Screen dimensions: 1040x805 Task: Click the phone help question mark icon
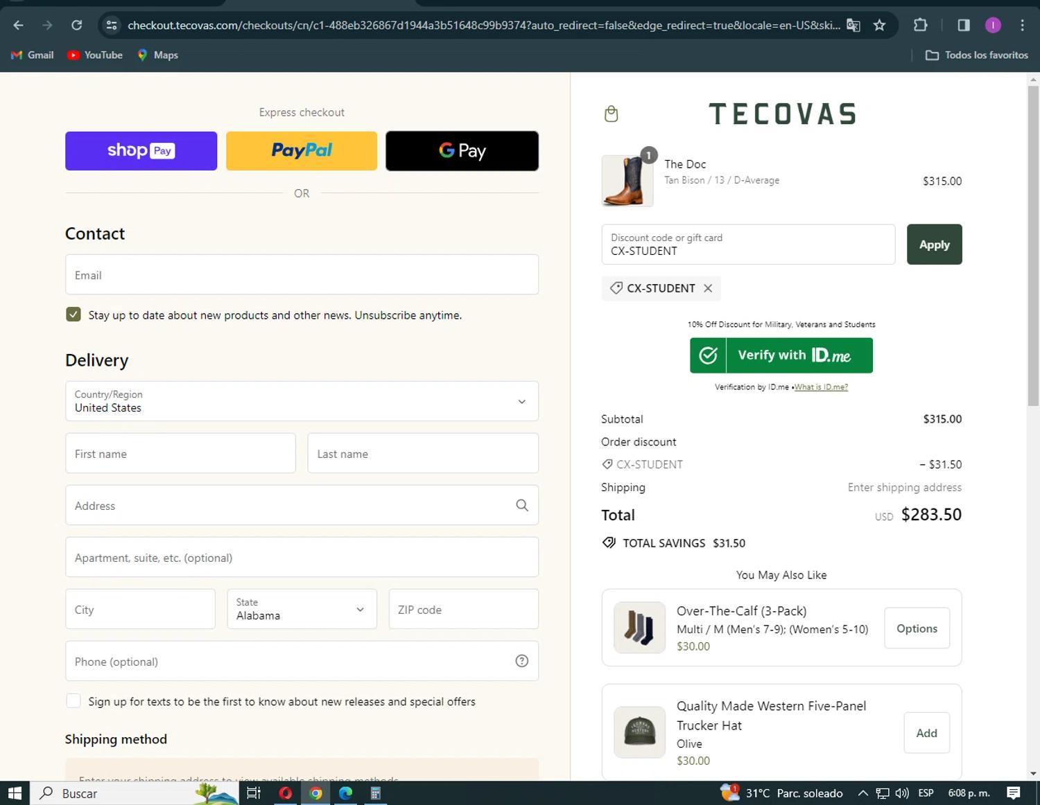(x=522, y=661)
